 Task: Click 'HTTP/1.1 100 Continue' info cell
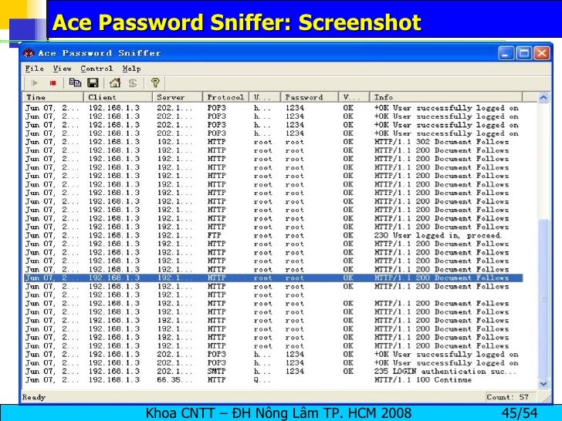(x=423, y=380)
